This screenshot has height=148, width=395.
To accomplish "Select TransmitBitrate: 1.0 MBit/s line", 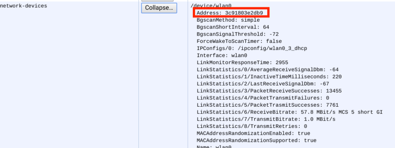I will [x=266, y=119].
